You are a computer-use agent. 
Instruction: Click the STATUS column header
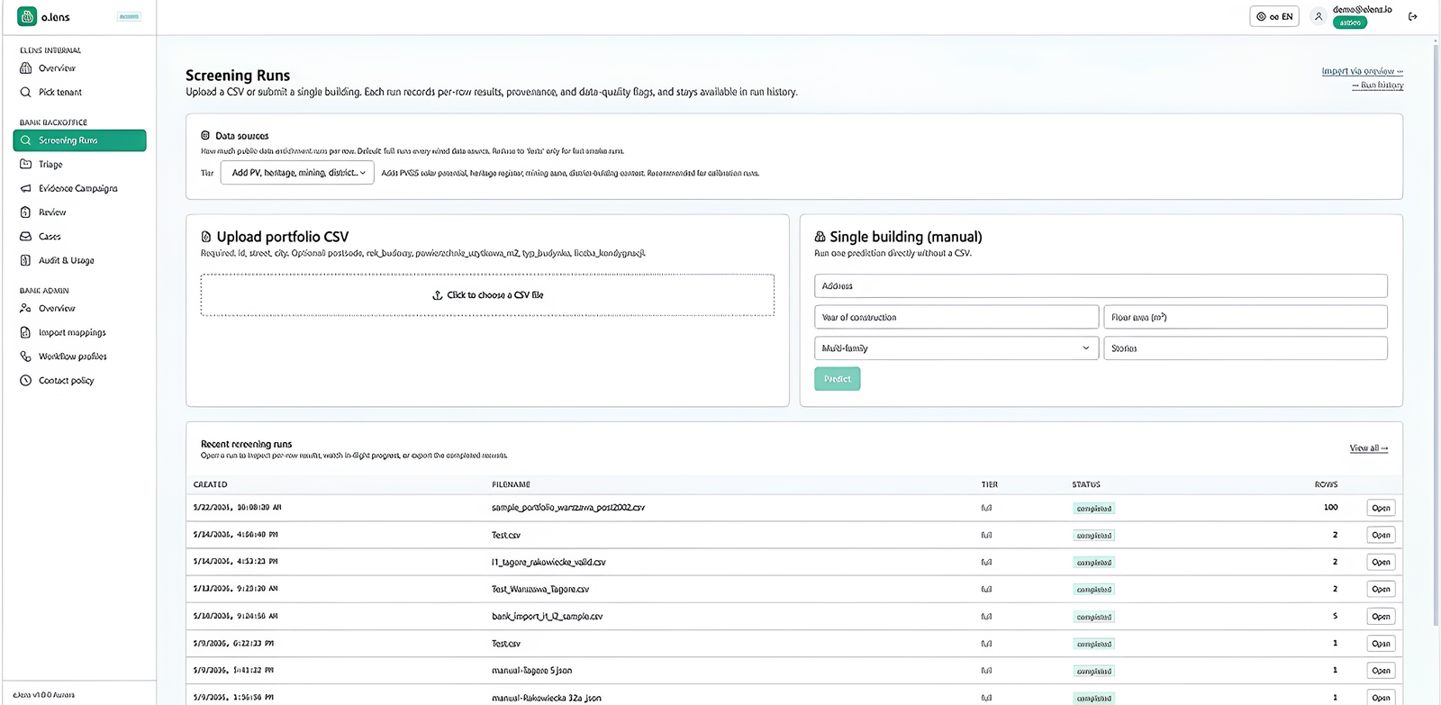1086,484
